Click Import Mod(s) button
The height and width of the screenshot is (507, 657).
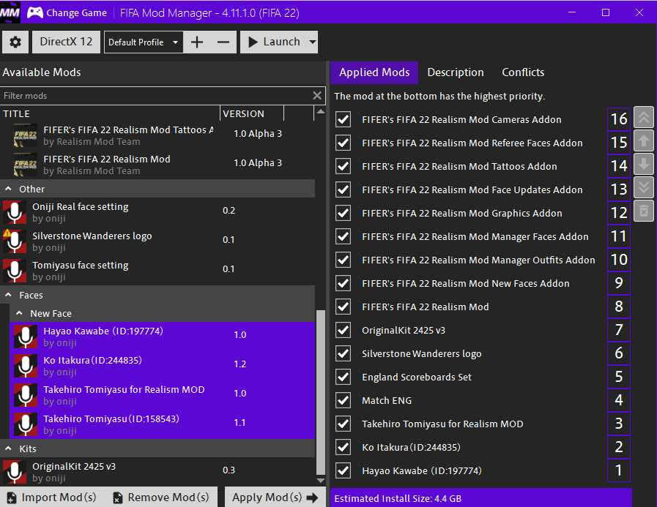point(52,497)
